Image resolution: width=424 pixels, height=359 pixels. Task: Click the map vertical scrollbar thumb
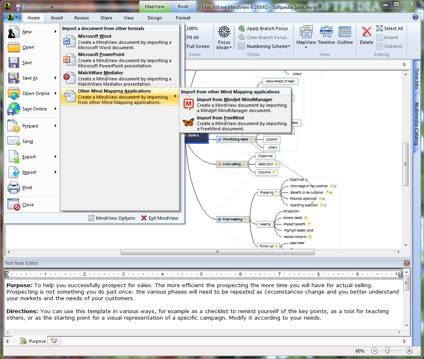click(x=405, y=164)
